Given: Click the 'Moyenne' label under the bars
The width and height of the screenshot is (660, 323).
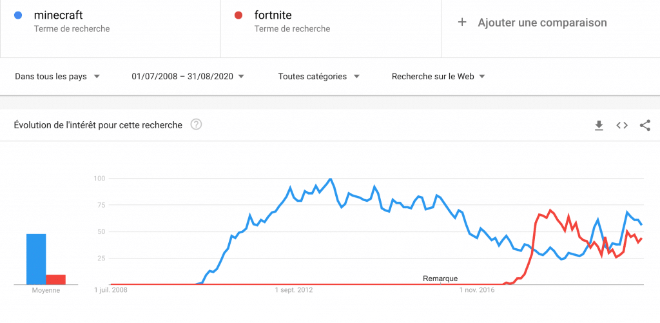Looking at the screenshot, I should click(46, 291).
